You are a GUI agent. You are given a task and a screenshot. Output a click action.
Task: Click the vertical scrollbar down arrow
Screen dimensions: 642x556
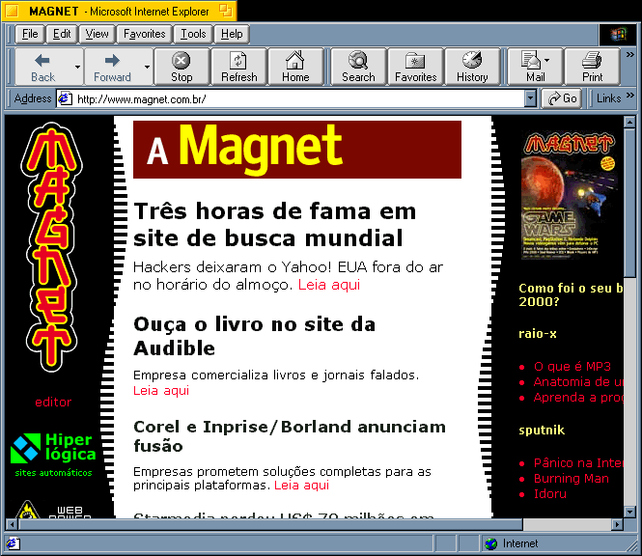pos(630,512)
